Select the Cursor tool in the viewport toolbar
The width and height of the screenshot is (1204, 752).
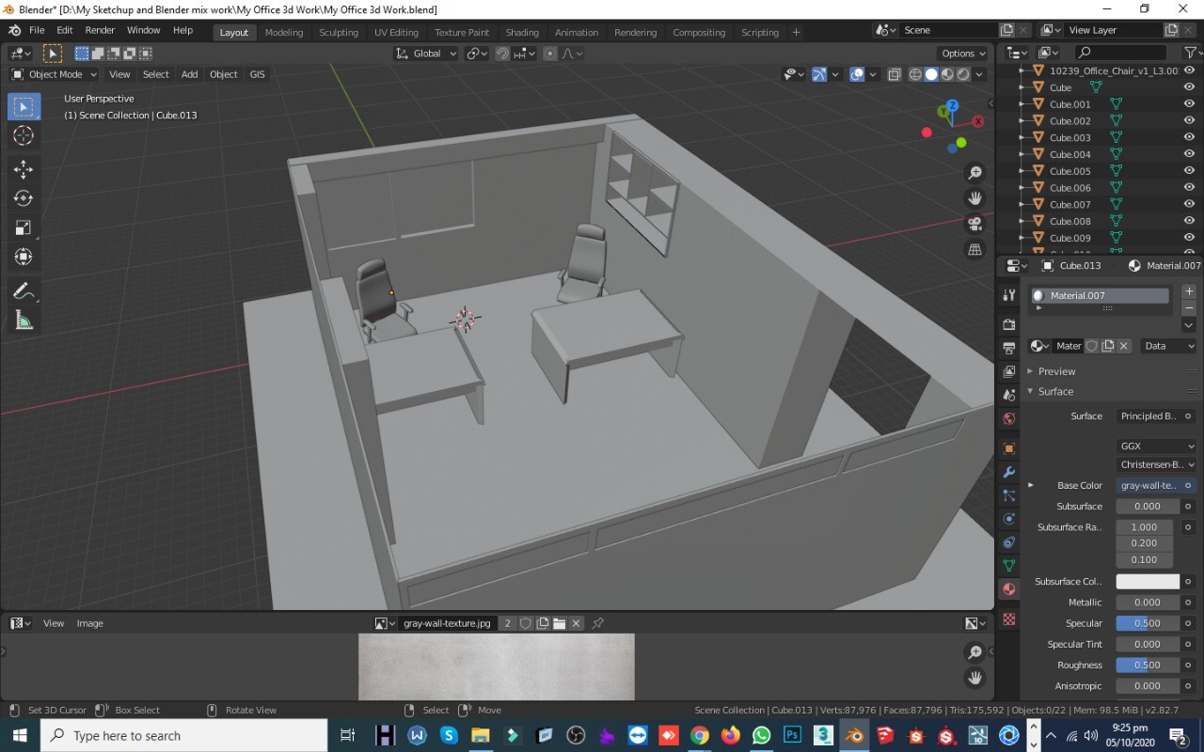click(24, 135)
